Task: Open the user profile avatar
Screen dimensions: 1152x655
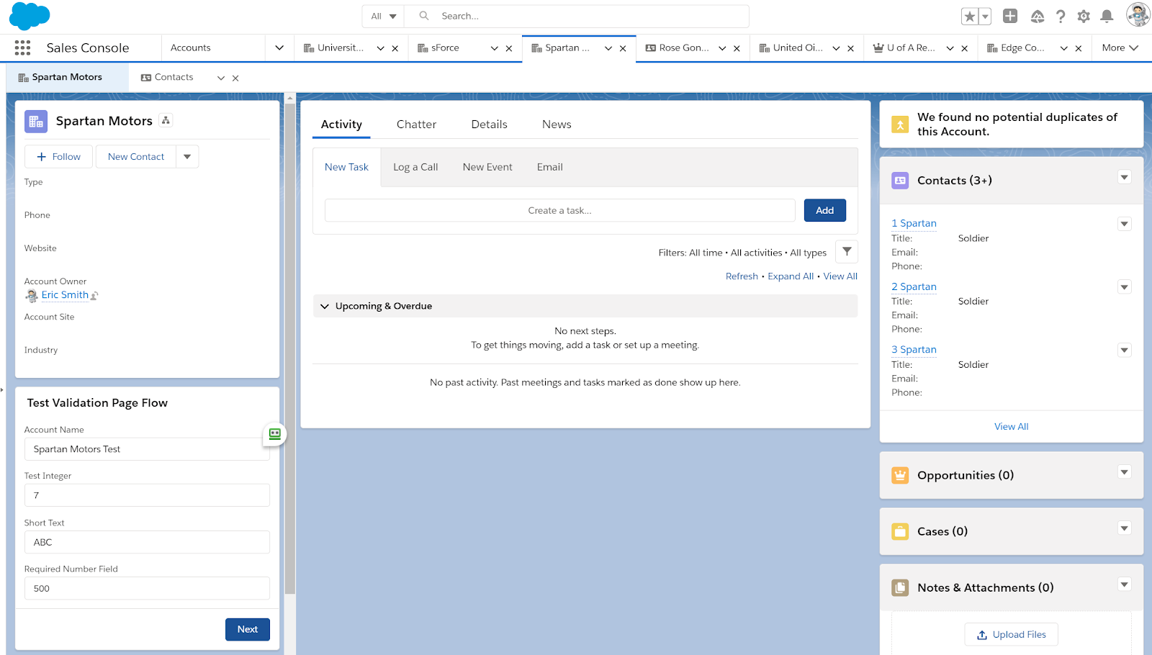Action: click(x=1138, y=14)
